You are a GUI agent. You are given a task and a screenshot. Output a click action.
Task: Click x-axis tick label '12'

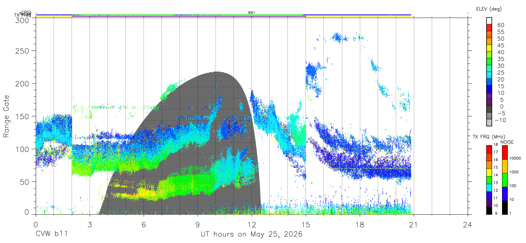click(x=251, y=224)
